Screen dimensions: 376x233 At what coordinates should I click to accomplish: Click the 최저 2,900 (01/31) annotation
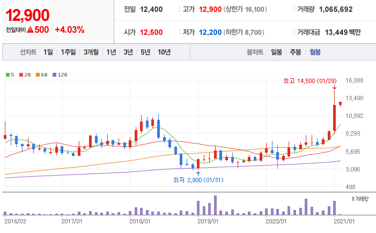(x=198, y=180)
